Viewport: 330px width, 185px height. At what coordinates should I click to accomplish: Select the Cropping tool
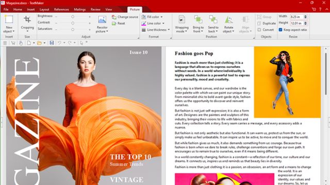point(27,24)
